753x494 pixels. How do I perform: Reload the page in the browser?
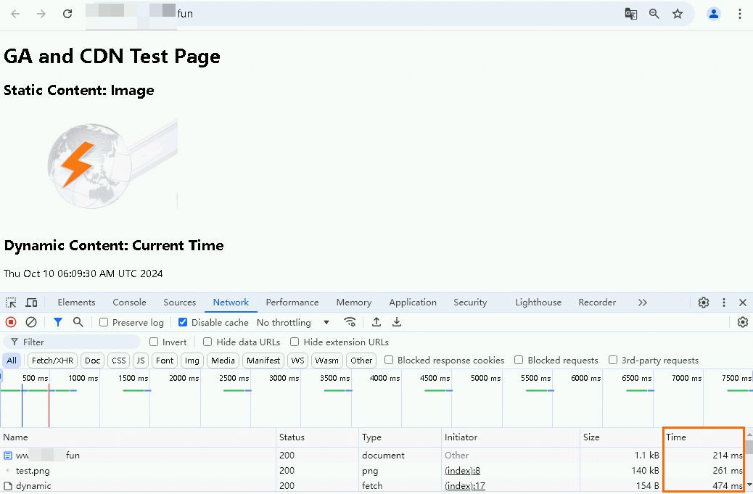67,13
